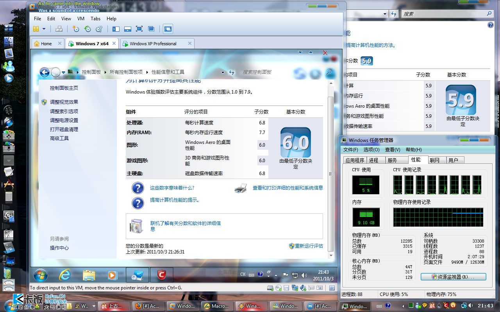Open Comodo icon in guest taskbar

click(x=161, y=275)
